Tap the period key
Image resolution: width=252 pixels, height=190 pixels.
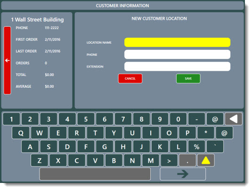(187, 160)
